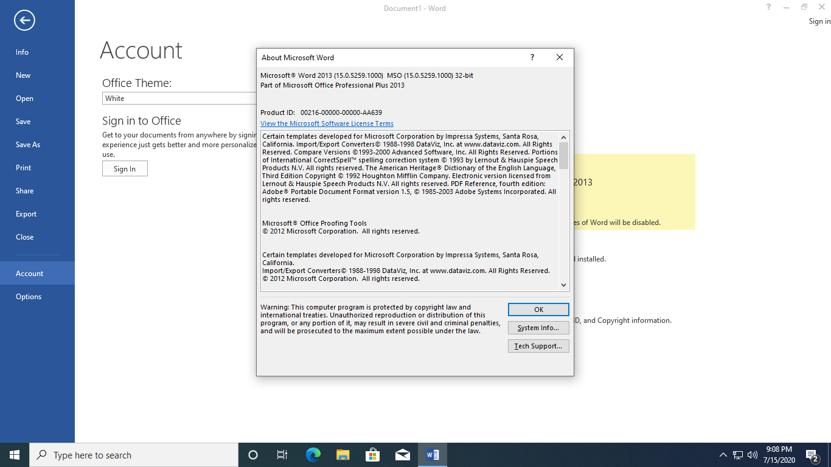Click the Tech Support button

coord(538,346)
